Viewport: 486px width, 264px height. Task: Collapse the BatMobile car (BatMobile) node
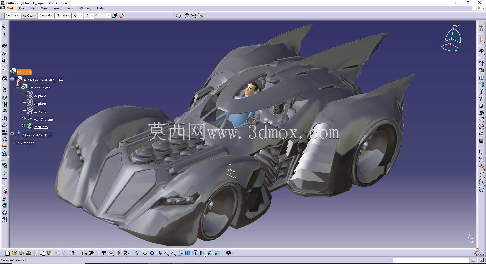click(x=12, y=79)
